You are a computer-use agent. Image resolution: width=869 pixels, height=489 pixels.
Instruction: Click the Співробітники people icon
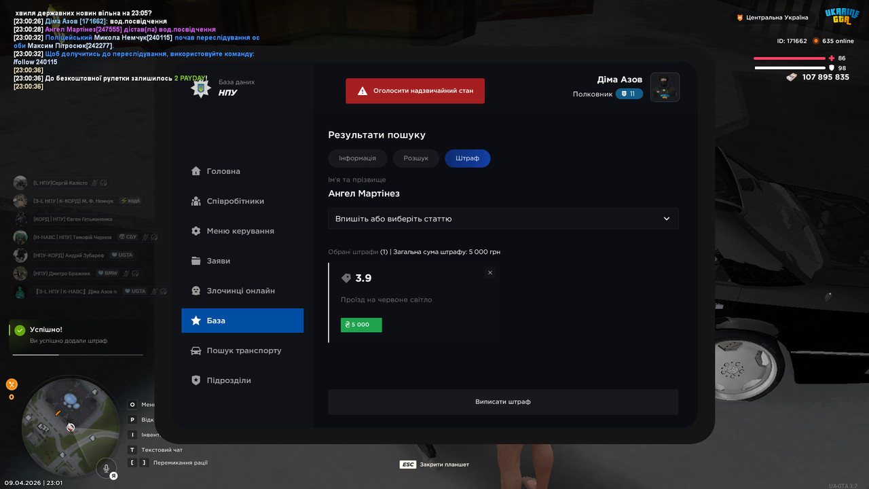[x=196, y=201]
